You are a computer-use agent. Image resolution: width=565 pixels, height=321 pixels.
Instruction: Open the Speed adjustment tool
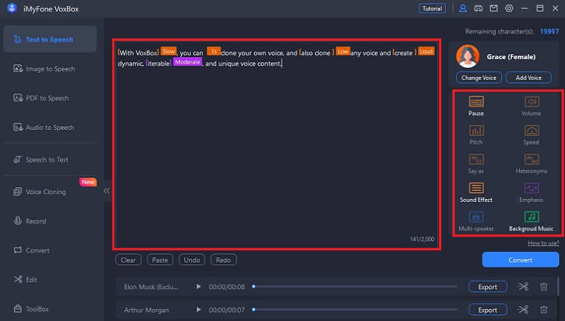point(531,131)
